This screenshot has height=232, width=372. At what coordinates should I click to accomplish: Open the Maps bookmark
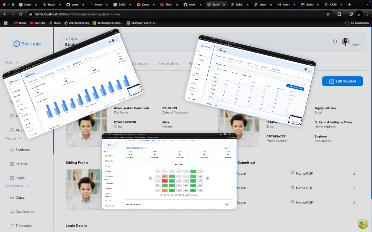[x=55, y=23]
